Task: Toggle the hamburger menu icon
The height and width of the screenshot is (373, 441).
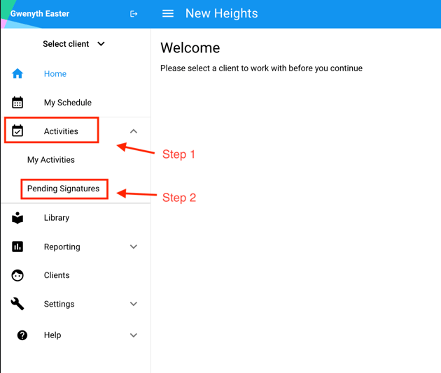Action: coord(168,13)
